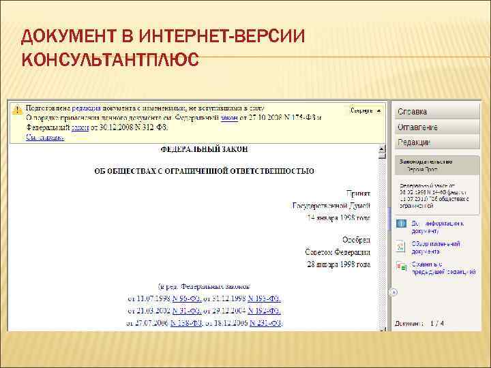The width and height of the screenshot is (491, 368).
Task: Open the Редакции tab
Action: (437, 142)
